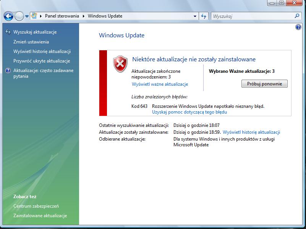The image size is (306, 229).
Task: Click Uzyskaj pomoc dotyczącą tego błędu
Action: (x=189, y=112)
